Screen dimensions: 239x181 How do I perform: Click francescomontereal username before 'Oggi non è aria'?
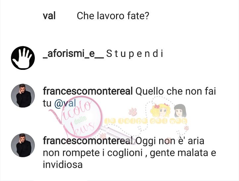click(x=88, y=141)
